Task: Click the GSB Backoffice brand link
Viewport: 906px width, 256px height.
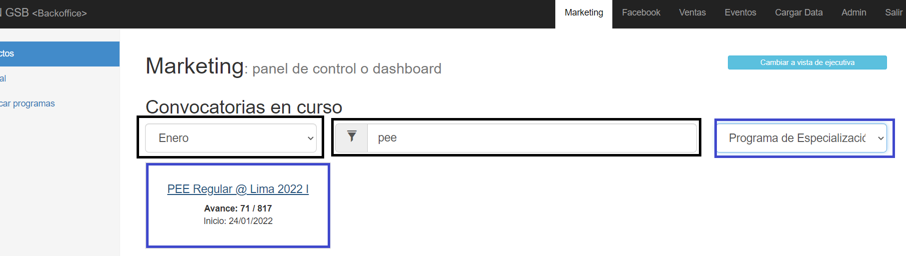Action: pyautogui.click(x=44, y=12)
